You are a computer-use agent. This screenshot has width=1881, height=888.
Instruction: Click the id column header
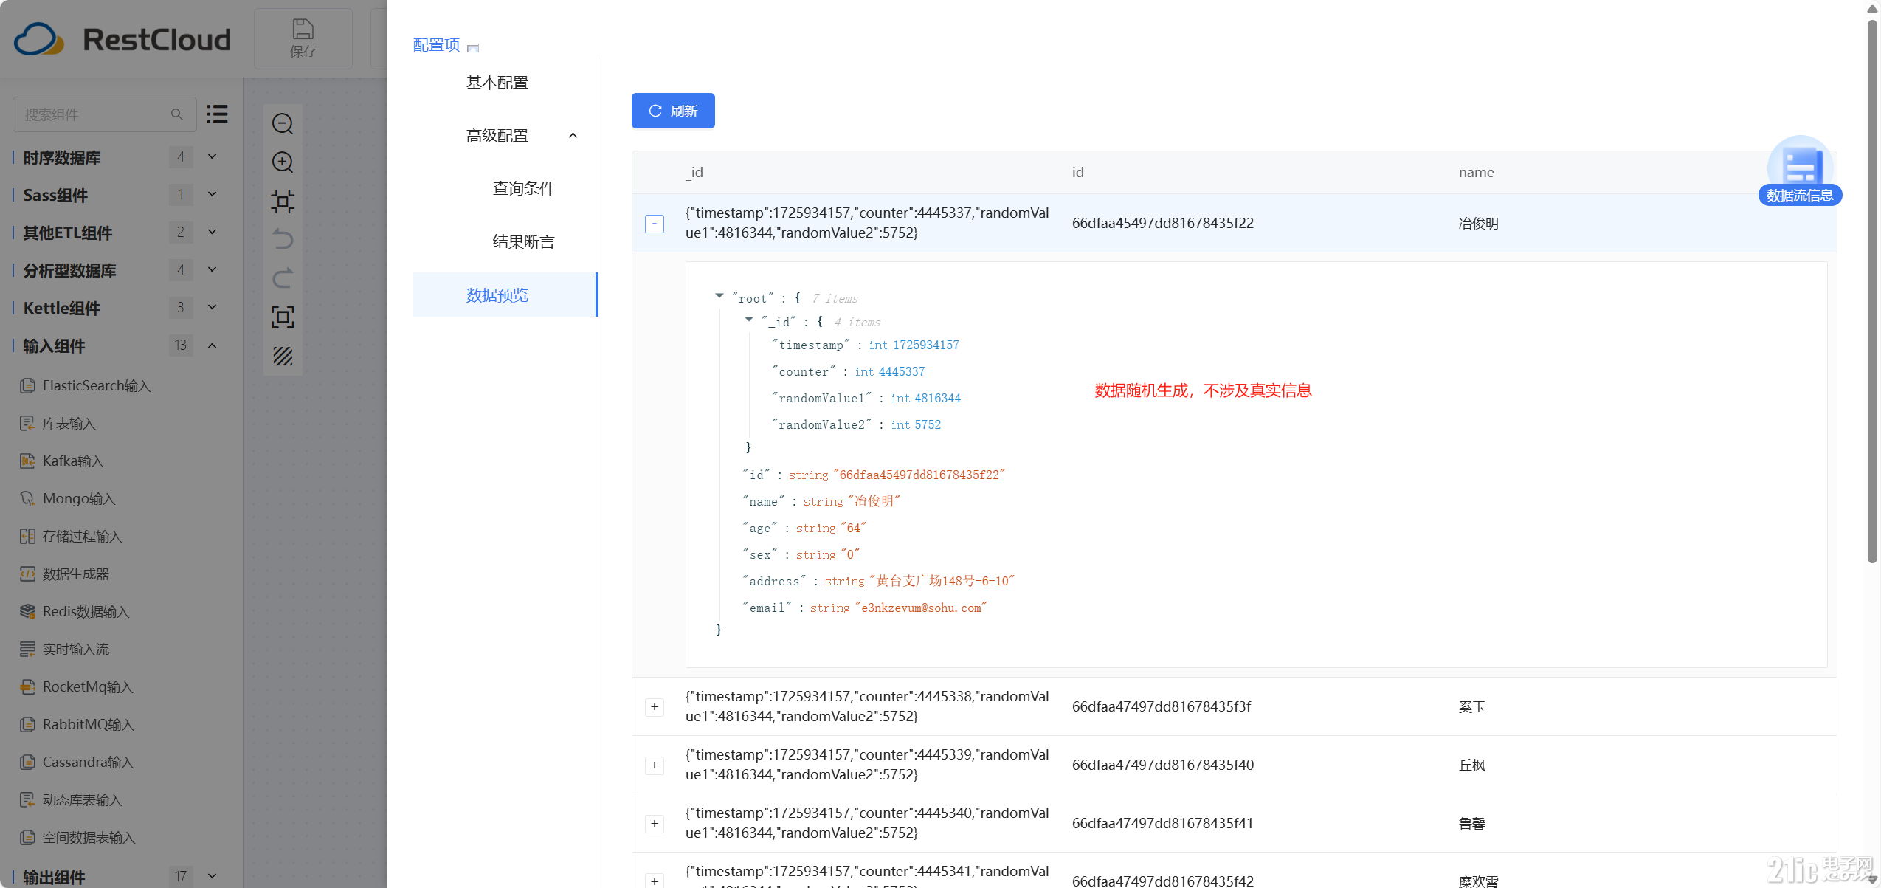(1077, 172)
